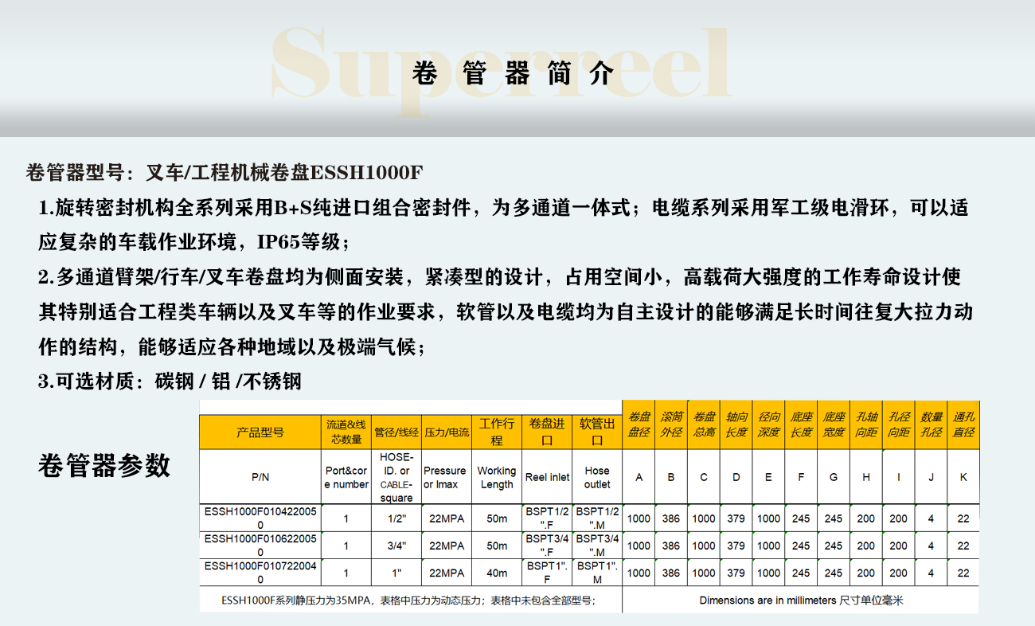Click the 1" hose size cell
1035x626 pixels.
pos(396,573)
